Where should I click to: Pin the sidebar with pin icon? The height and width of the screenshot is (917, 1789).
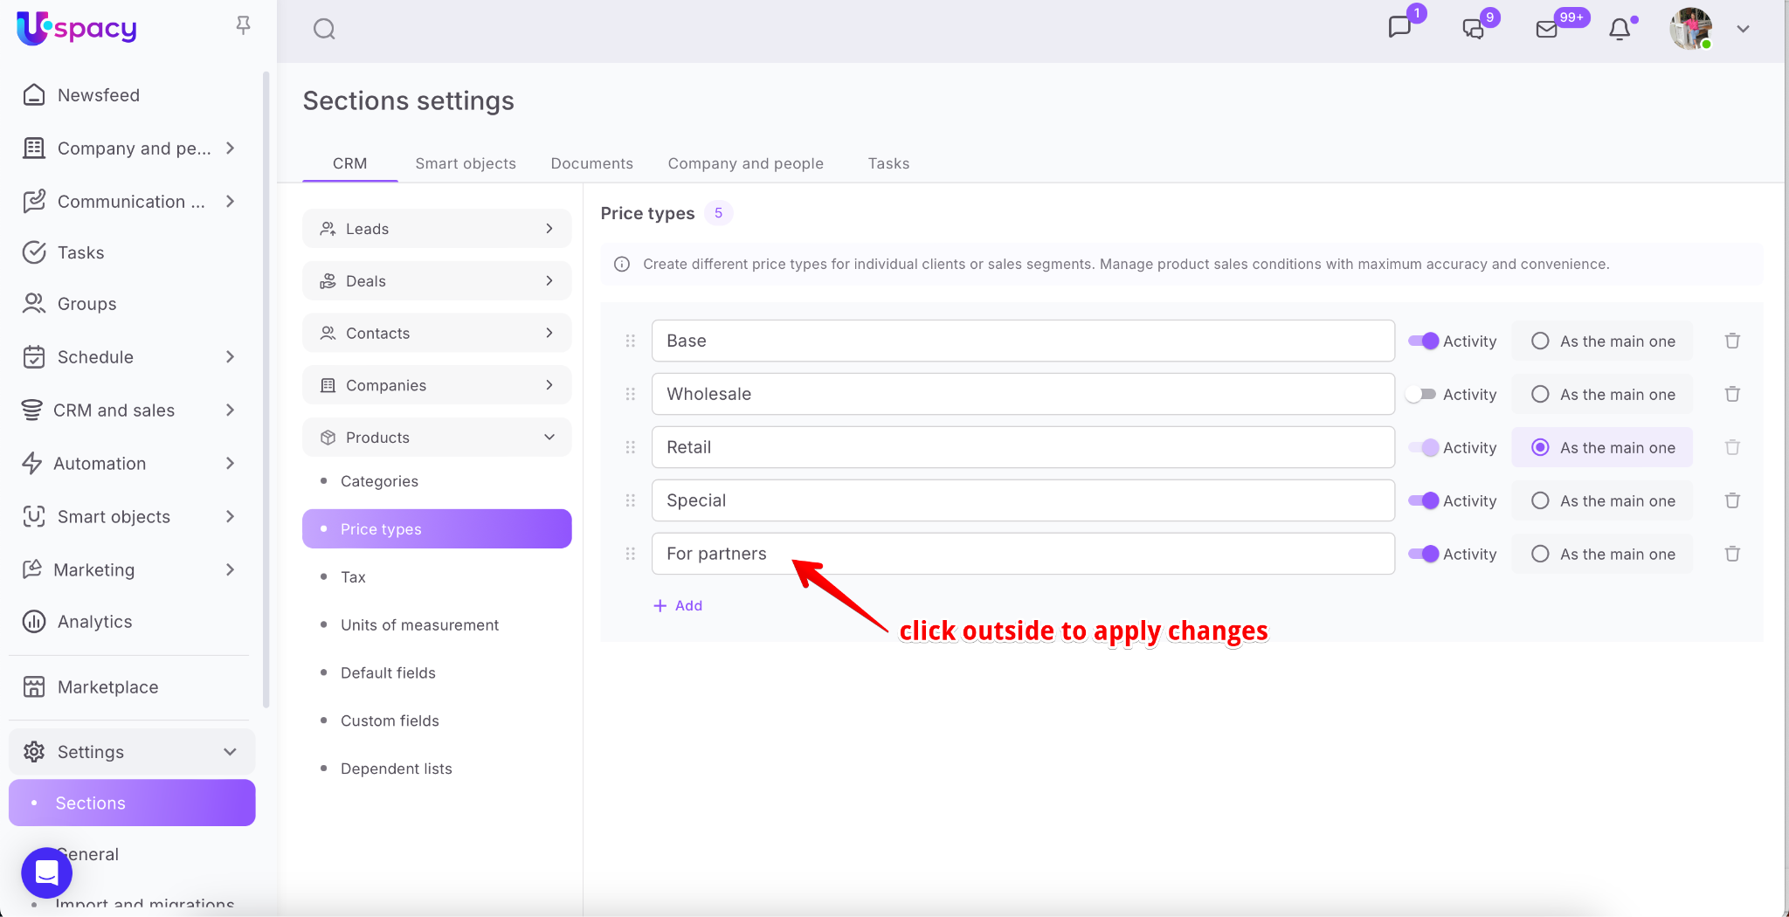pyautogui.click(x=243, y=25)
